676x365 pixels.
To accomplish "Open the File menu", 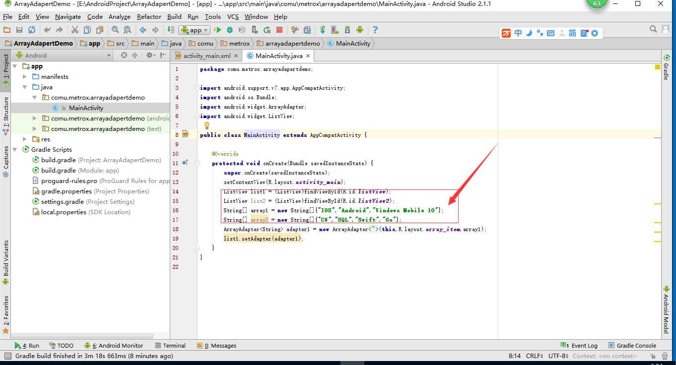I will click(7, 16).
